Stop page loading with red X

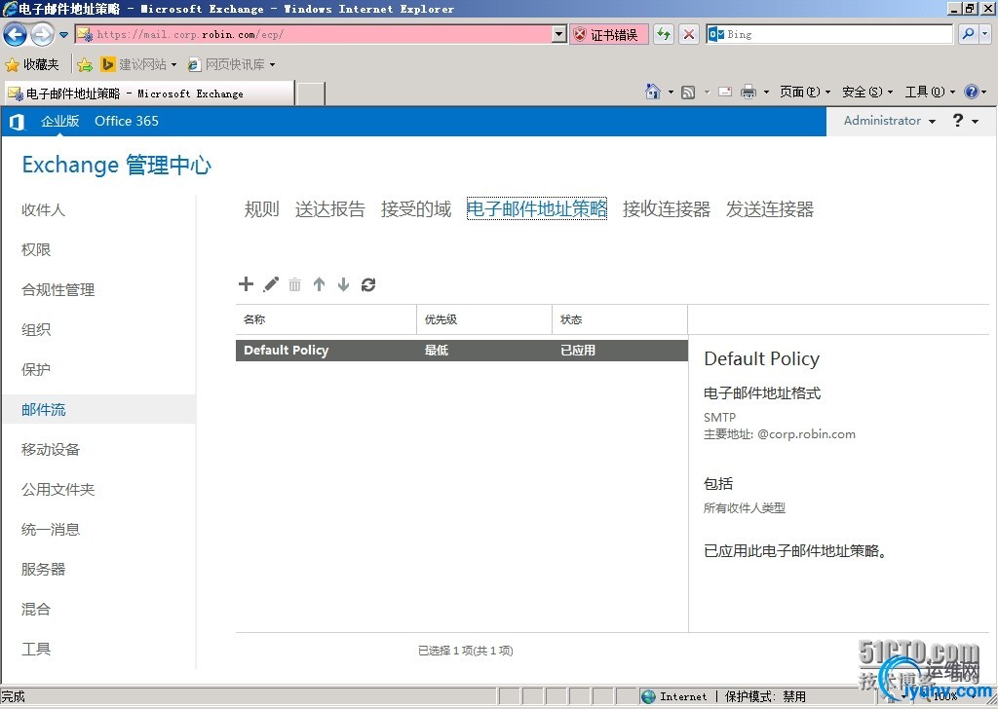(x=689, y=34)
